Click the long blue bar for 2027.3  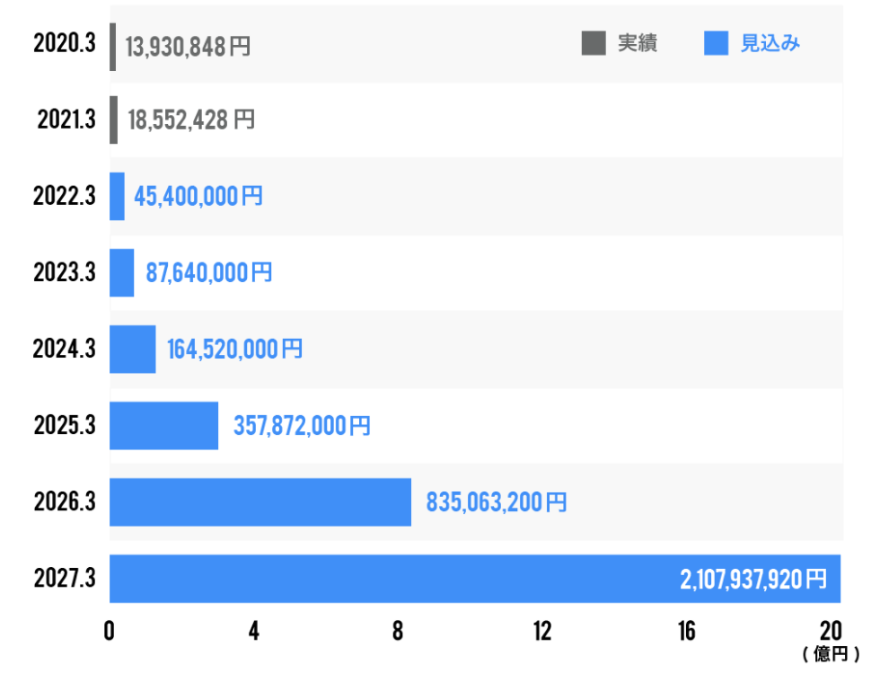[475, 579]
